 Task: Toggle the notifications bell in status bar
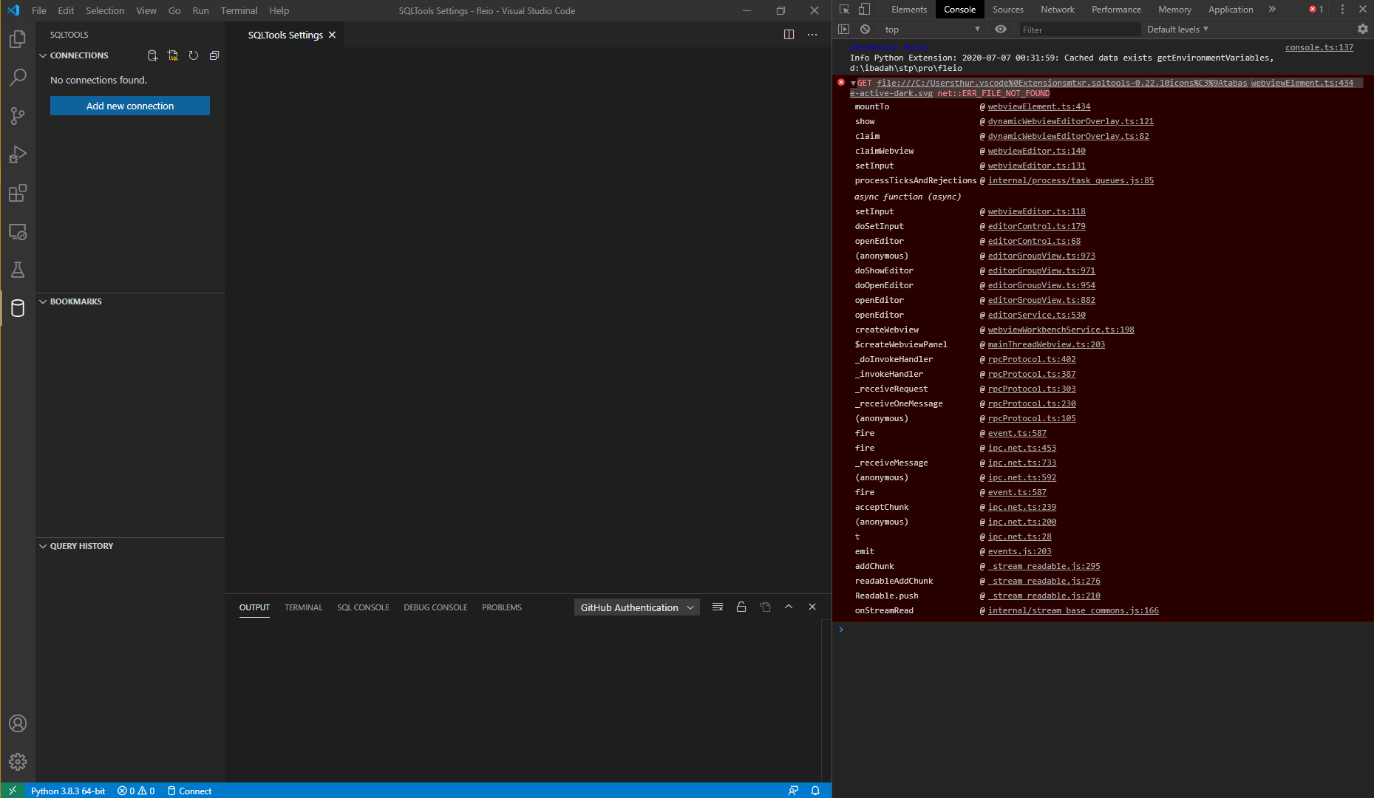815,791
